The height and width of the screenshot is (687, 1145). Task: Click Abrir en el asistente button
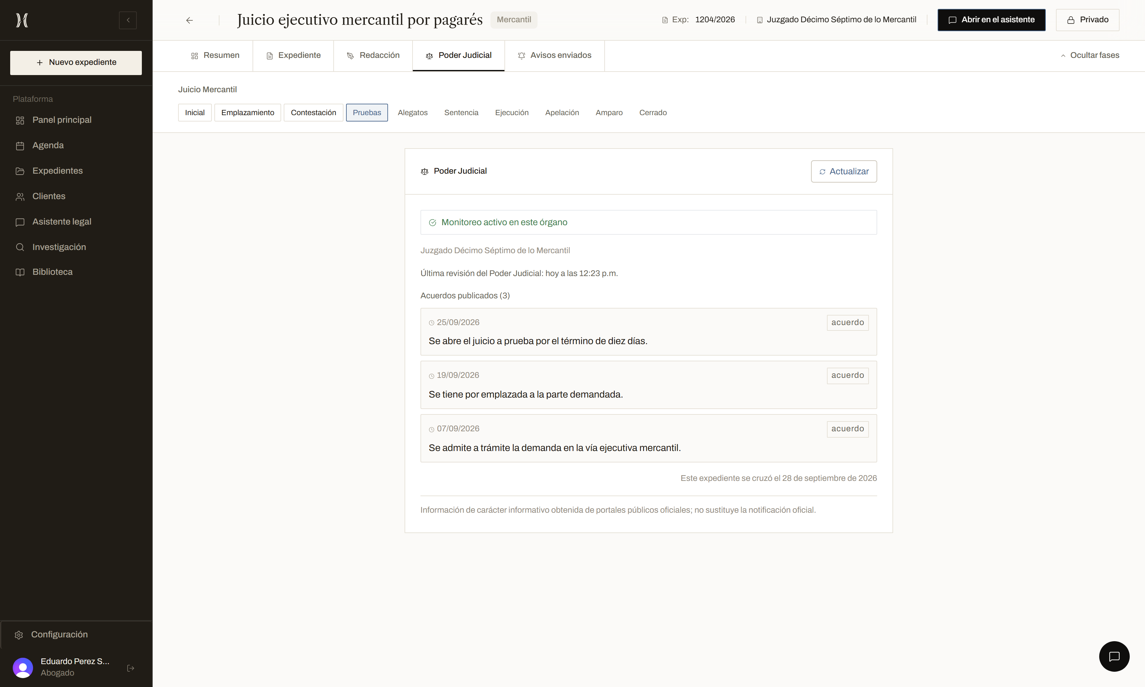click(991, 20)
